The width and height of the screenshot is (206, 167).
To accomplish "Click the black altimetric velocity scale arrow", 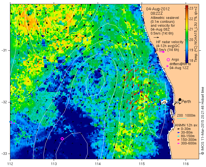I will coord(156,38).
